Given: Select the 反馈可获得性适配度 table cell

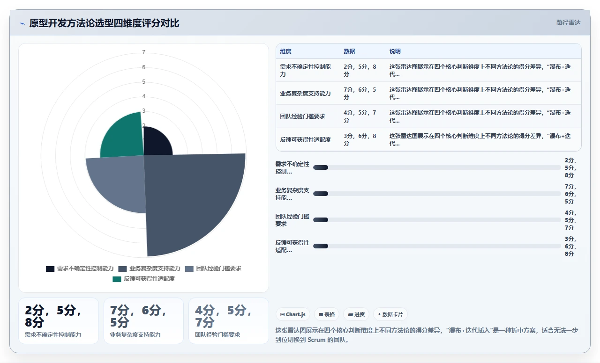Looking at the screenshot, I should point(307,140).
